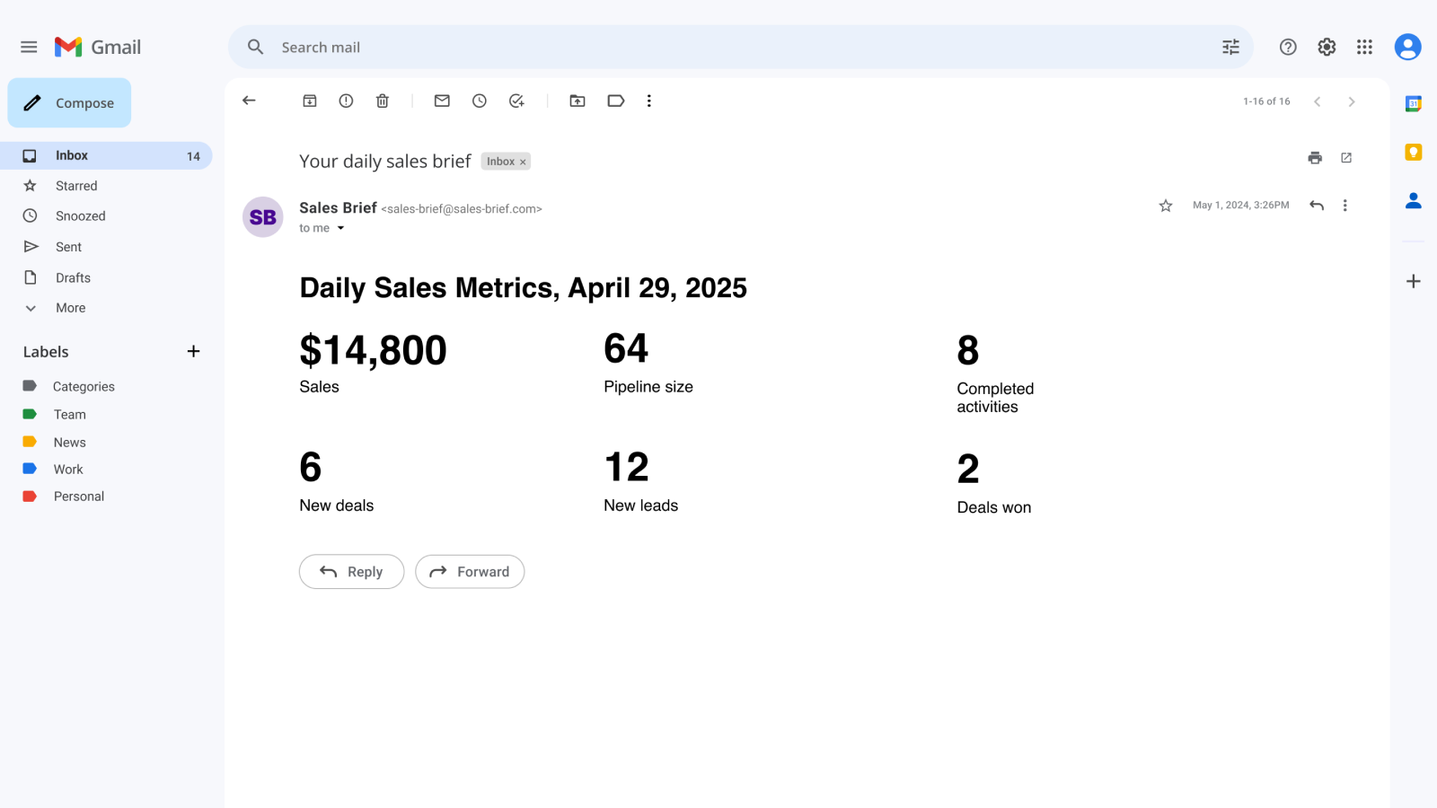Archive this email using the archive icon
This screenshot has height=808, width=1437.
click(310, 101)
